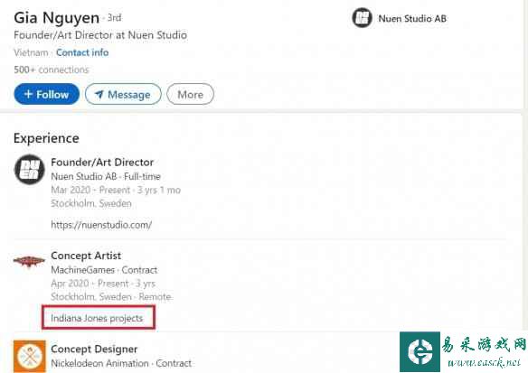
Task: Open the 500+ connections link
Action: coord(52,70)
